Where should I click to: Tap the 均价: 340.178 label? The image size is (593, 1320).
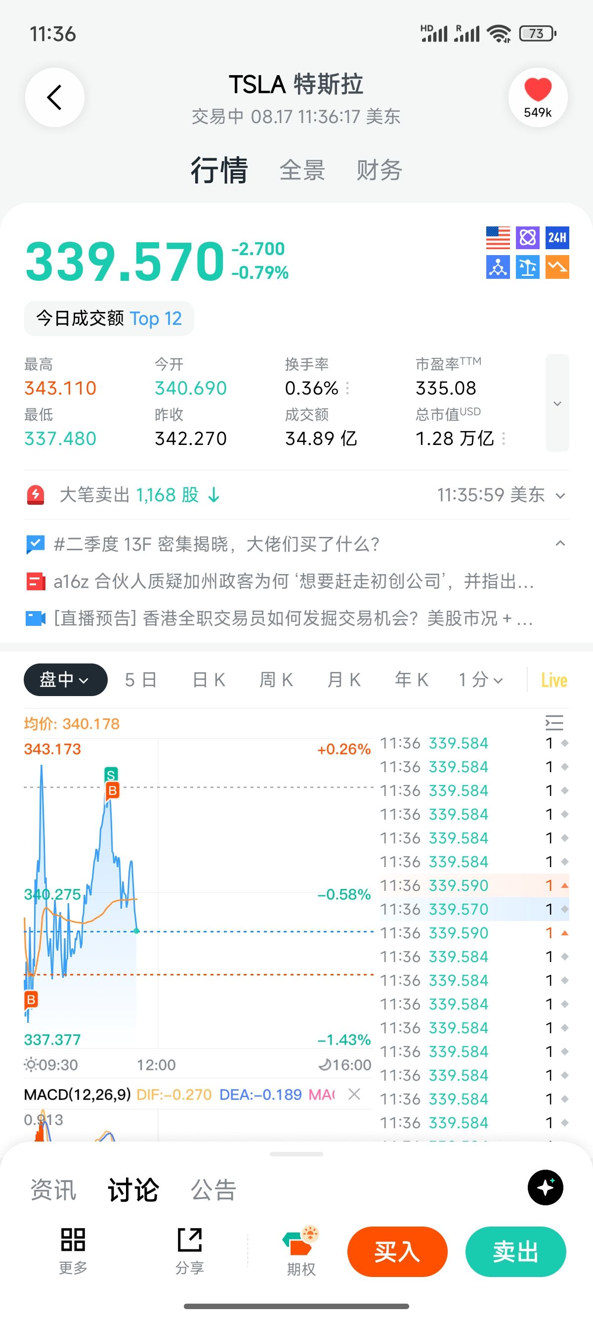point(72,724)
